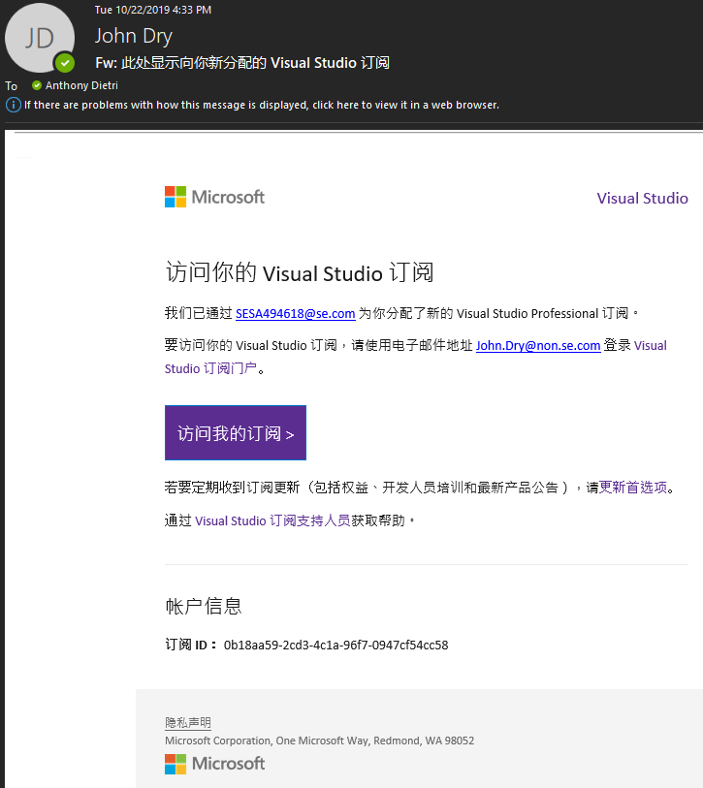703x788 pixels.
Task: Click the Visual Studio header text
Action: 642,198
